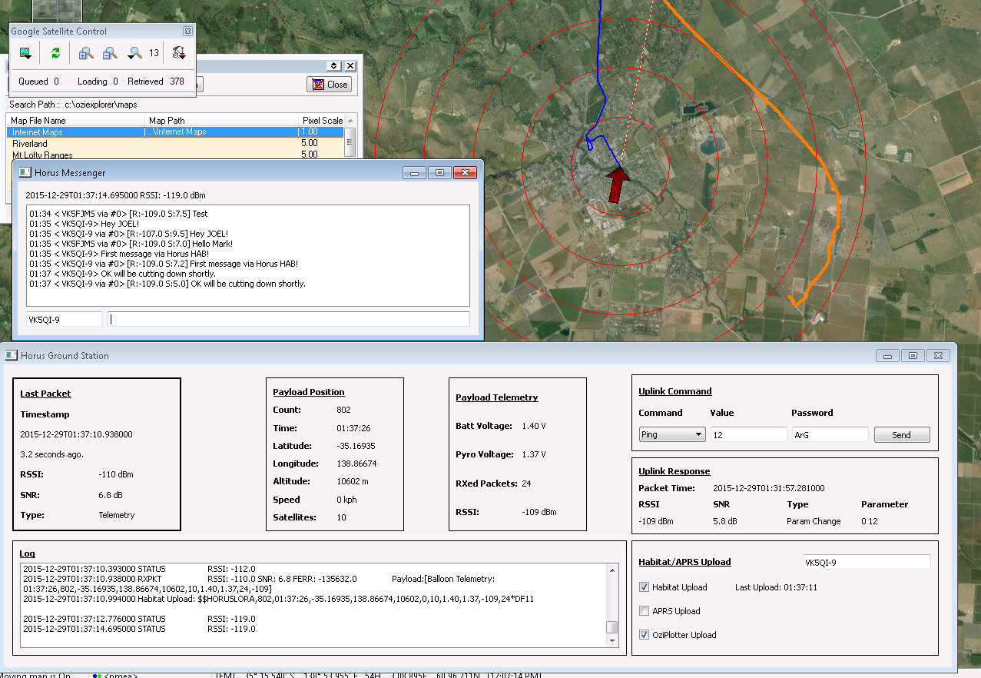Refresh the Google satellite map tiles
Image resolution: width=981 pixels, height=678 pixels.
tap(55, 53)
